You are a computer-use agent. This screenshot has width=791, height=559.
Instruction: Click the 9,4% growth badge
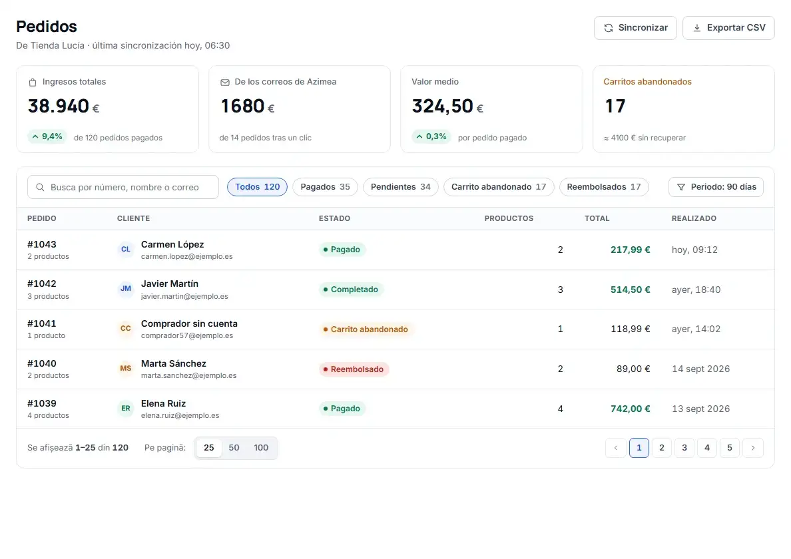(47, 136)
